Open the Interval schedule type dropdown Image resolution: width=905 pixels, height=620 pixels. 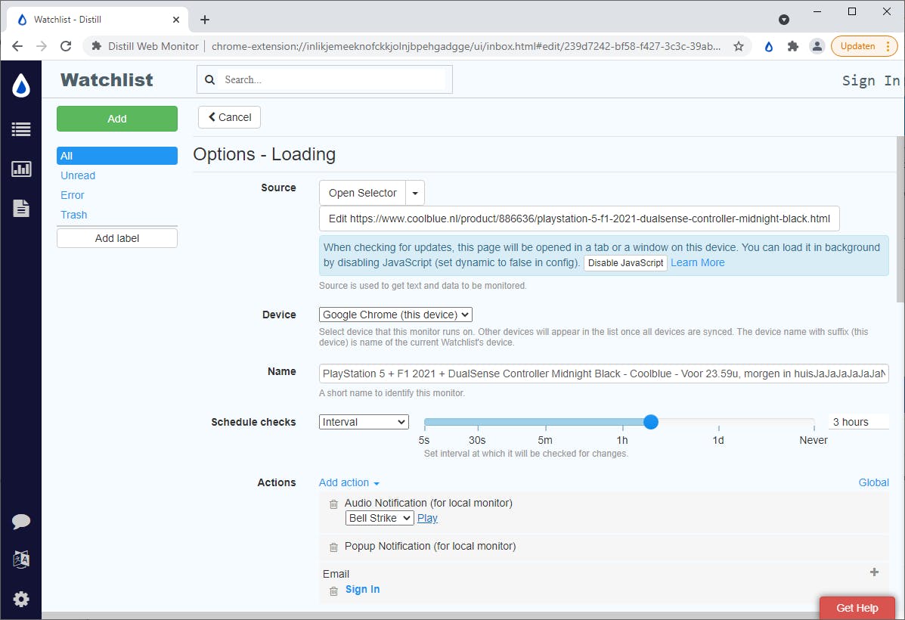364,422
